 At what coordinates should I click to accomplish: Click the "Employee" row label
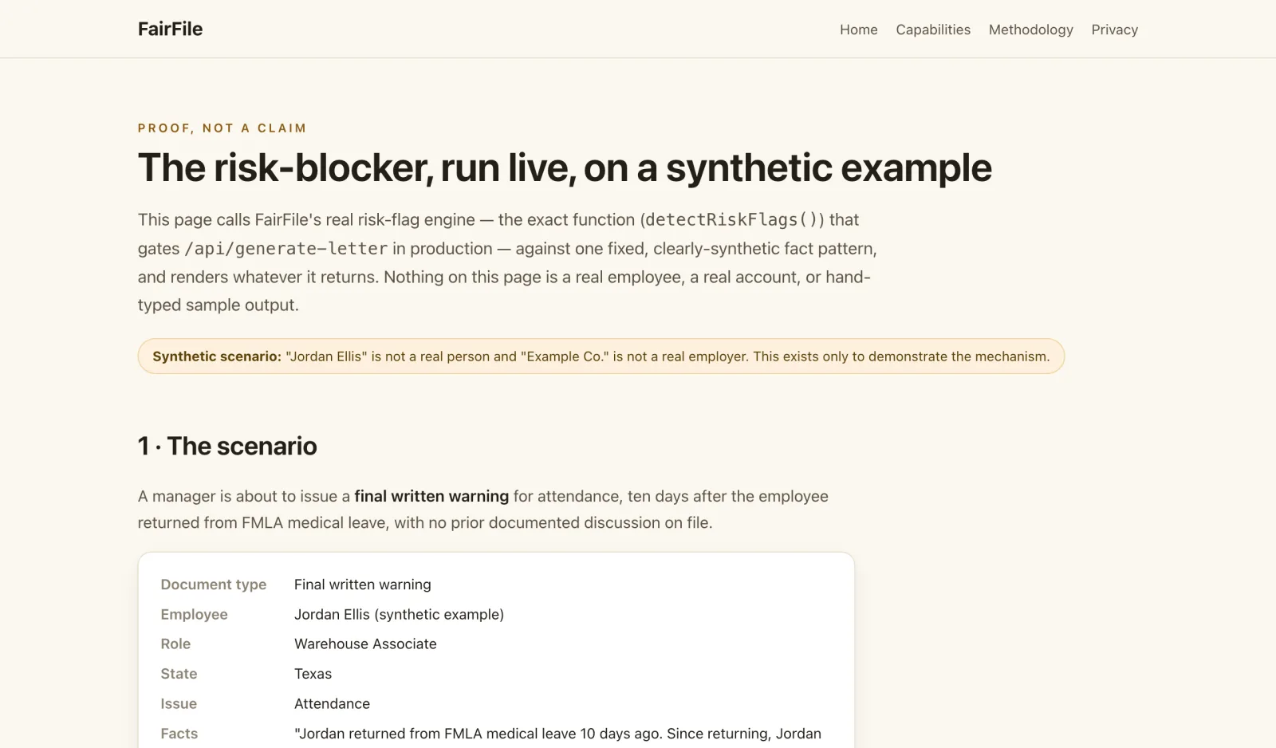click(x=195, y=614)
